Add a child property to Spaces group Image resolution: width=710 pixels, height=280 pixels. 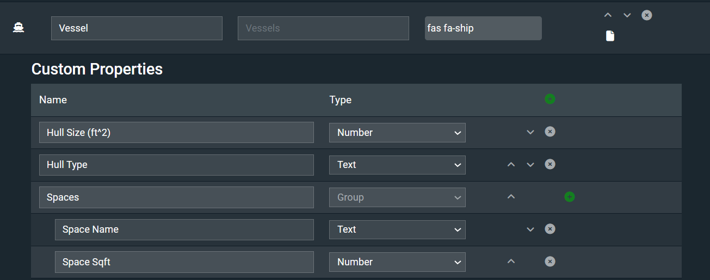[570, 197]
